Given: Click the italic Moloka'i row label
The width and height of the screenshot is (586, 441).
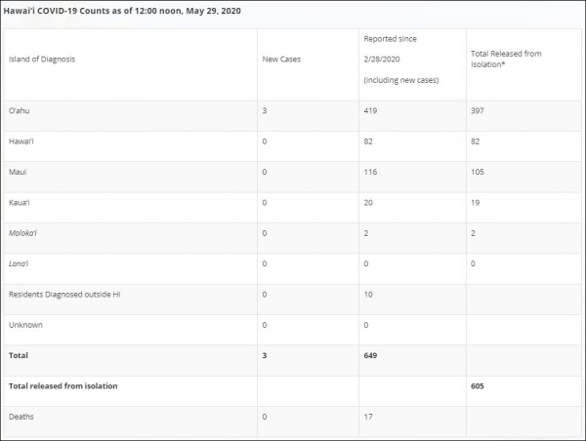Looking at the screenshot, I should click(x=22, y=233).
